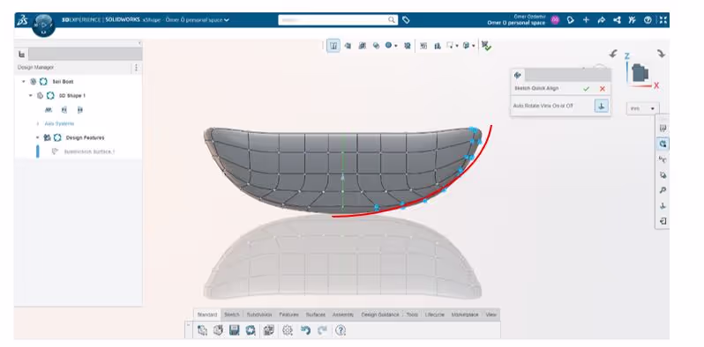This screenshot has width=704, height=347.
Task: Click the share arrow icon in top bar
Action: (601, 19)
